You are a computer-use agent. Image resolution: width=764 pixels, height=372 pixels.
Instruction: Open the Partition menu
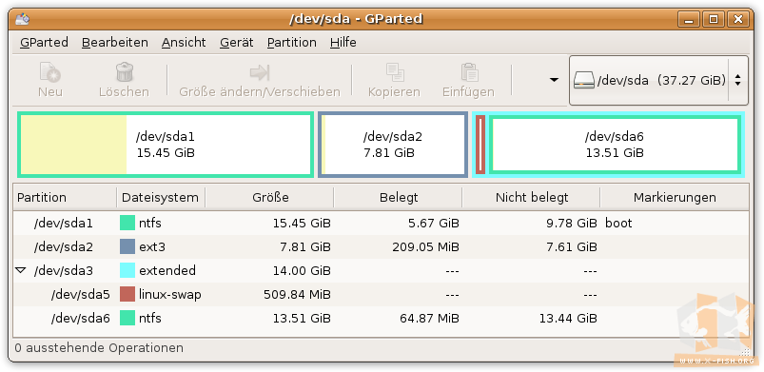pyautogui.click(x=292, y=43)
